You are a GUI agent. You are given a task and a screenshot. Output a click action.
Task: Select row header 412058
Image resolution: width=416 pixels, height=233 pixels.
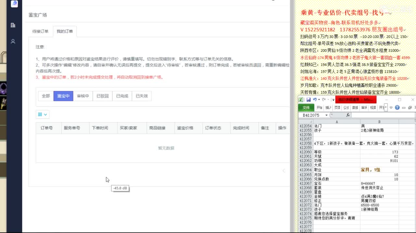[305, 143]
